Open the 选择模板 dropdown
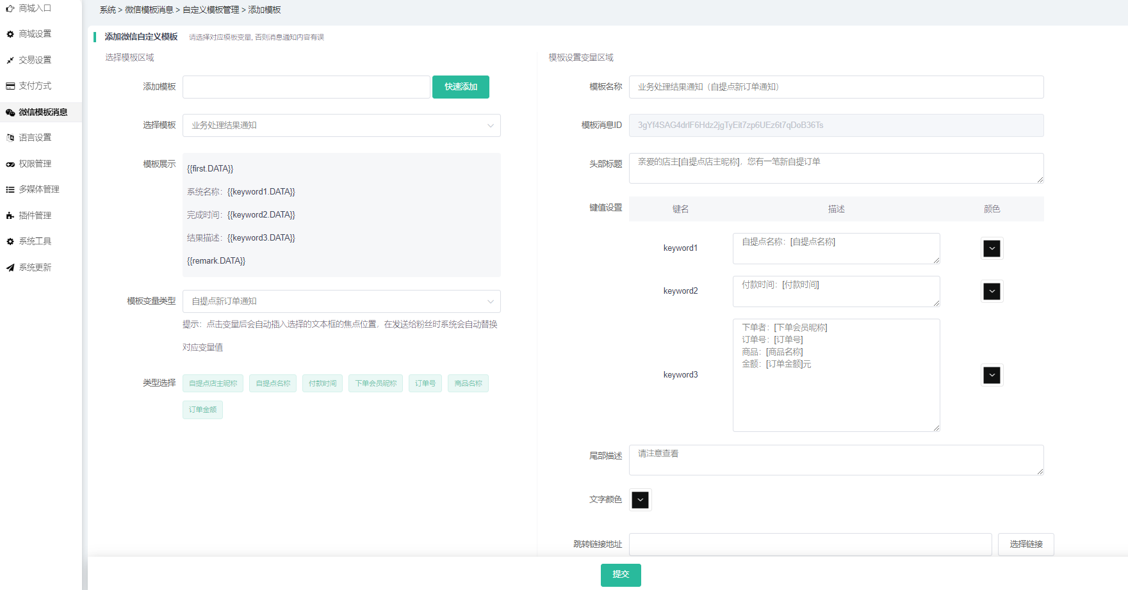 pyautogui.click(x=341, y=125)
